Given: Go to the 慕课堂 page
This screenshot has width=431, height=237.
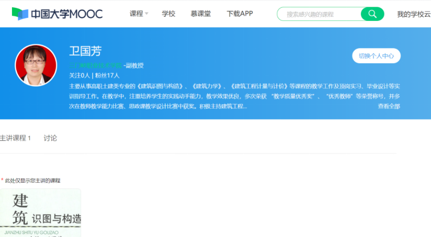Looking at the screenshot, I should point(201,14).
